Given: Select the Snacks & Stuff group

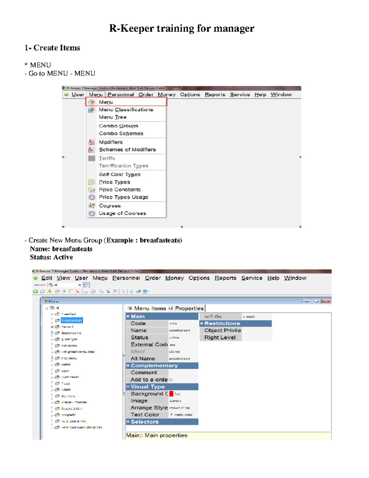Looking at the screenshot, I should click(72, 409).
